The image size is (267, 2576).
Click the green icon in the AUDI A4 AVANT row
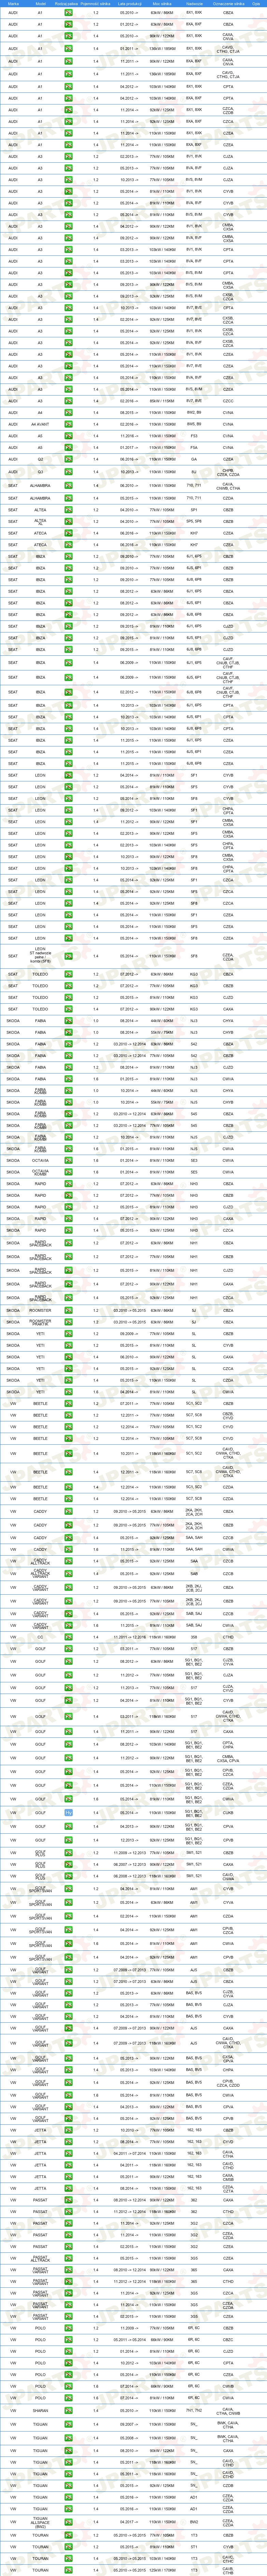(69, 424)
